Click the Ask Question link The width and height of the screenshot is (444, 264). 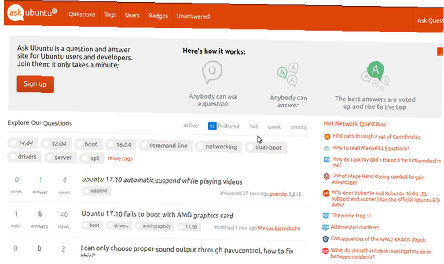(x=430, y=20)
